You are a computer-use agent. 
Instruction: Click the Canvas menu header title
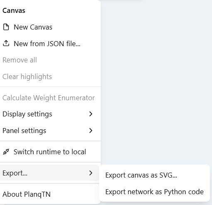[x=14, y=10]
